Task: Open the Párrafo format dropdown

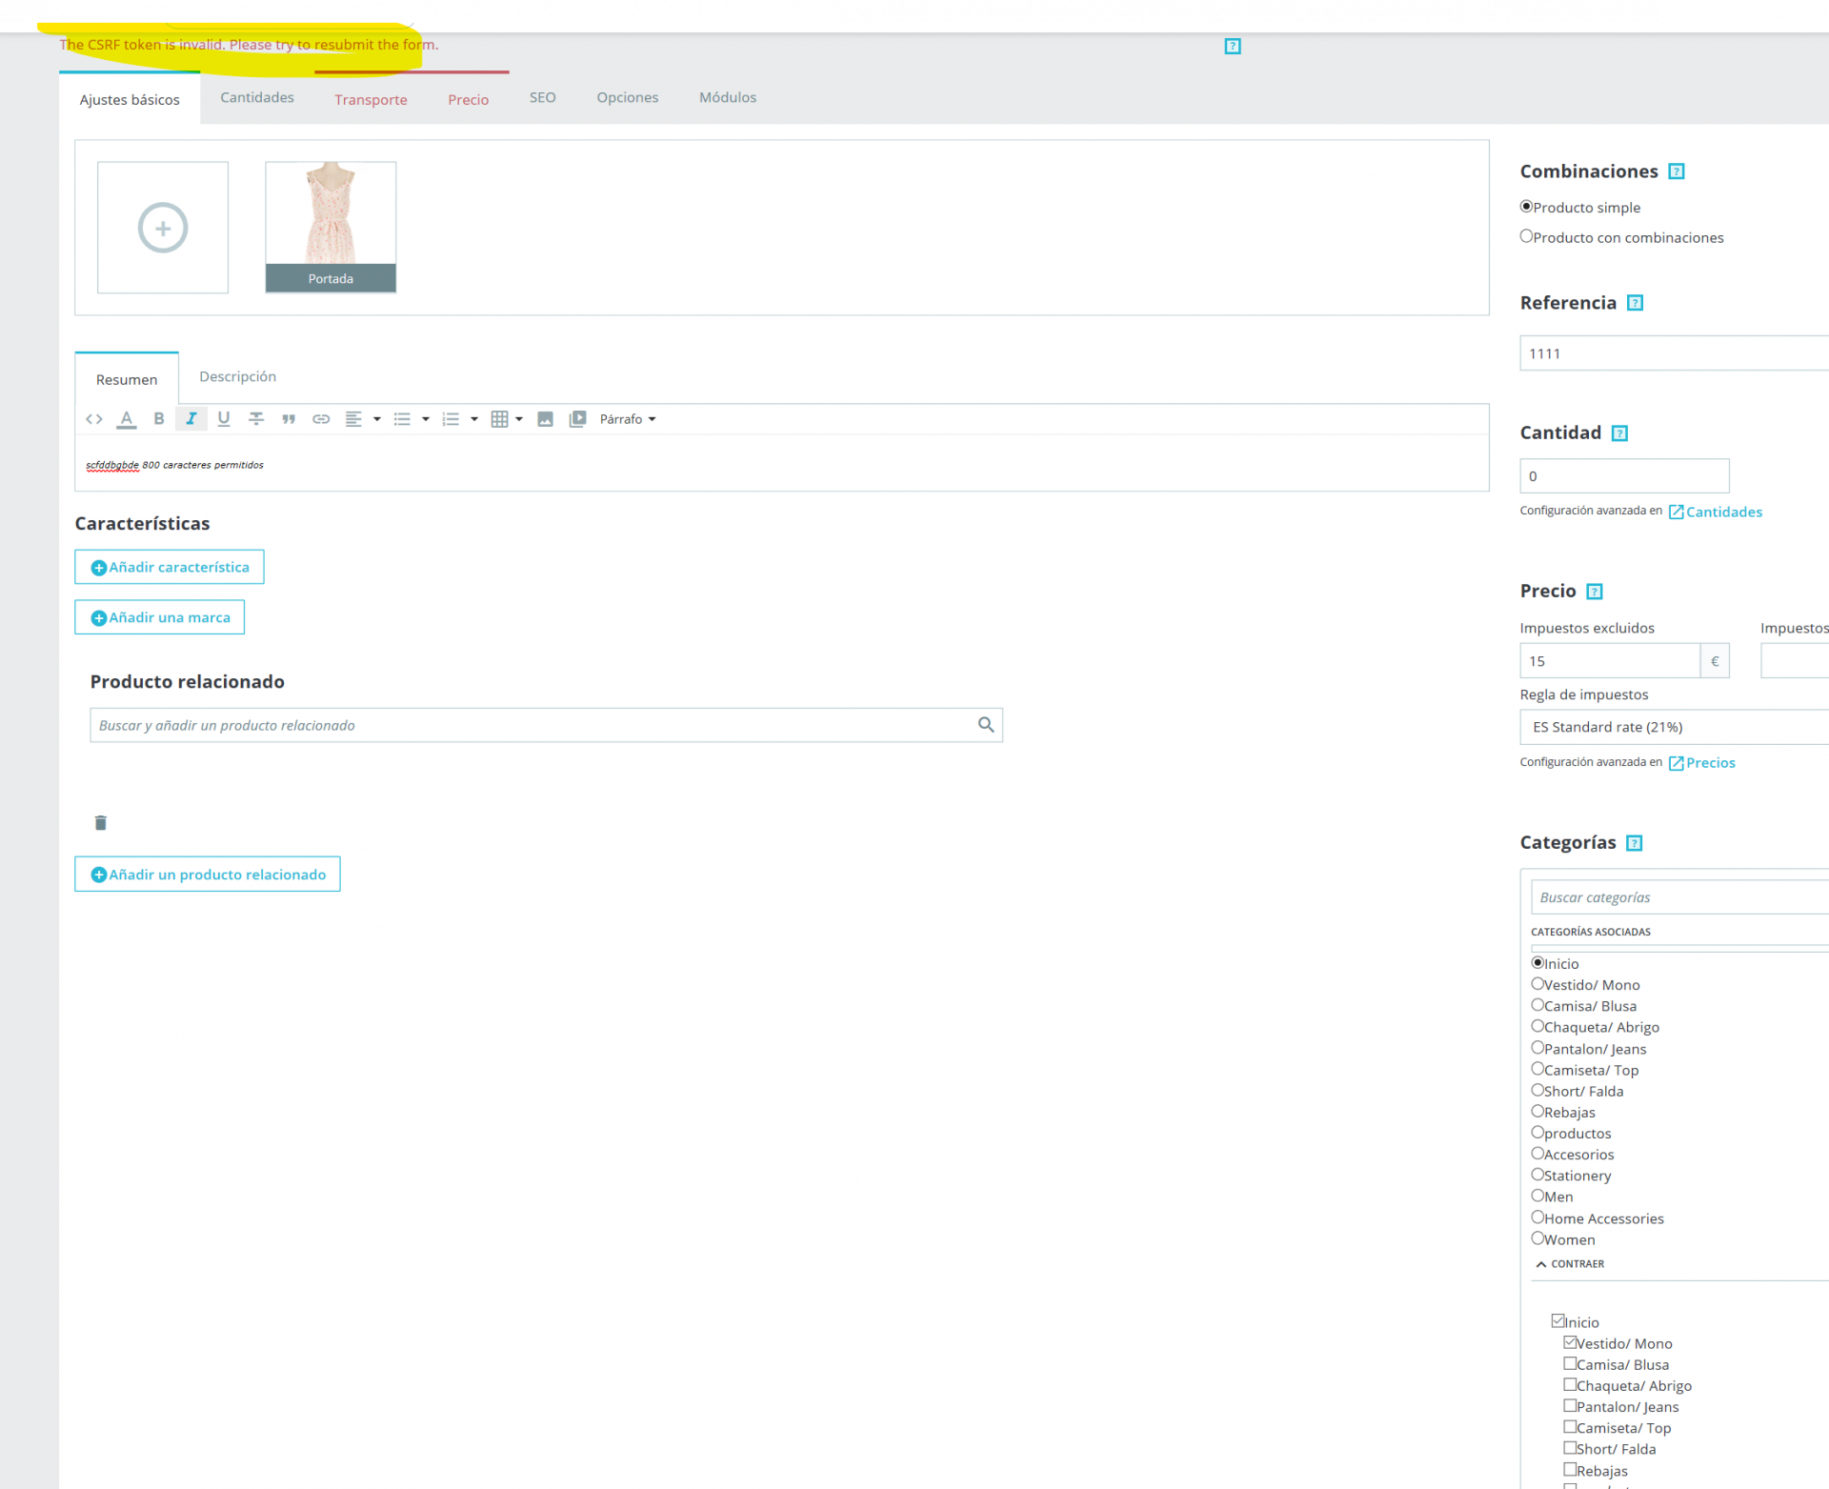Action: pyautogui.click(x=627, y=419)
